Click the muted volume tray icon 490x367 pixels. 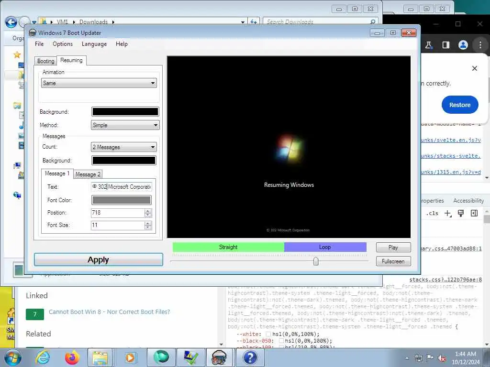(442, 358)
